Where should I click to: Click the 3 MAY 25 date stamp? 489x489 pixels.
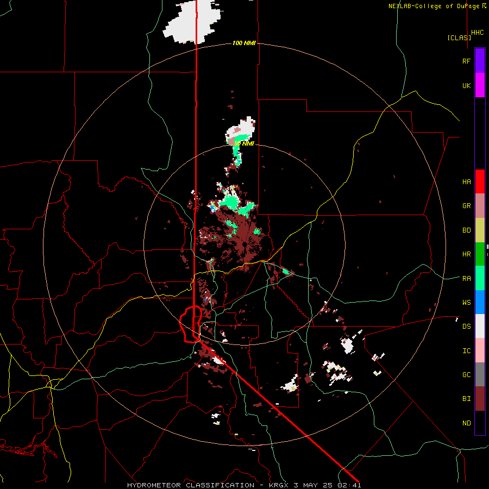pos(314,485)
